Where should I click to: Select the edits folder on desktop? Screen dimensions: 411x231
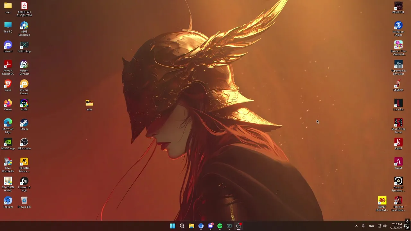89,105
